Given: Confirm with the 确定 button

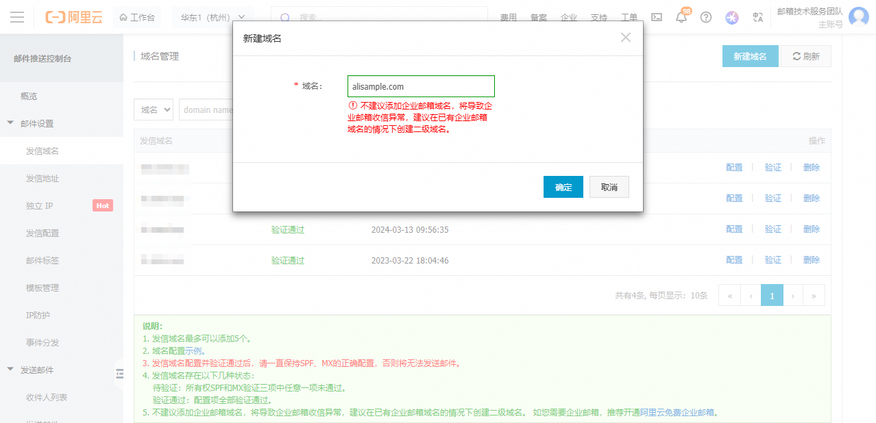Looking at the screenshot, I should coord(563,187).
